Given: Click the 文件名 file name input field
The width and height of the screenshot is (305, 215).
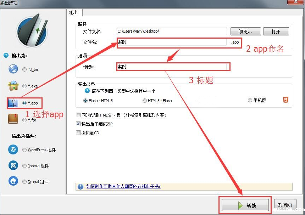Looking at the screenshot, I should (172, 42).
